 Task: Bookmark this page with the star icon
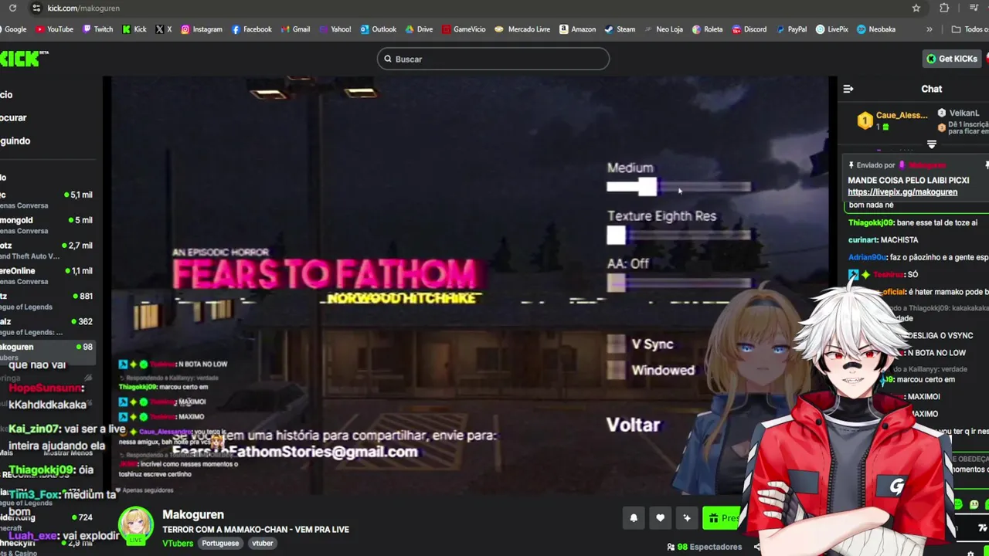point(916,8)
